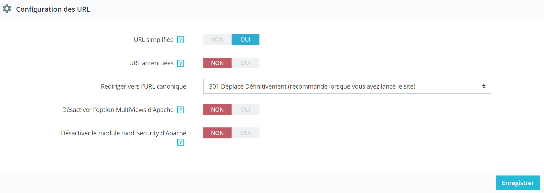
Task: Switch MultiViews d'Apache option to OUI
Action: 245,110
